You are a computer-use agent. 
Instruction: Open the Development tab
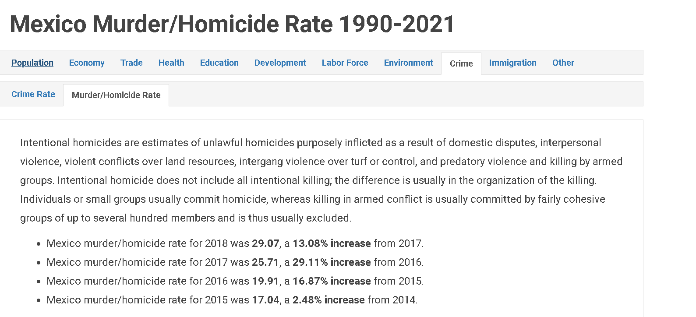click(280, 63)
